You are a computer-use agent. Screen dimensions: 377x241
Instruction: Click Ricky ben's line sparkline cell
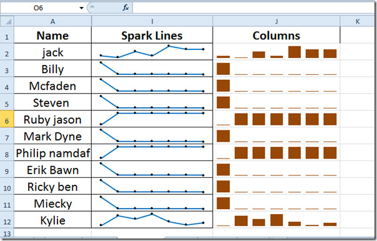coord(152,187)
